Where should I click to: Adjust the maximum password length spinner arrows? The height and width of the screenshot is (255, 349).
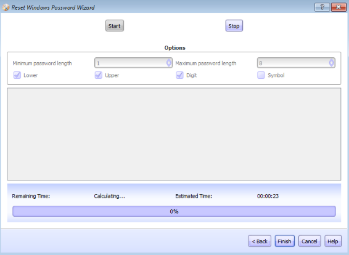pyautogui.click(x=332, y=63)
